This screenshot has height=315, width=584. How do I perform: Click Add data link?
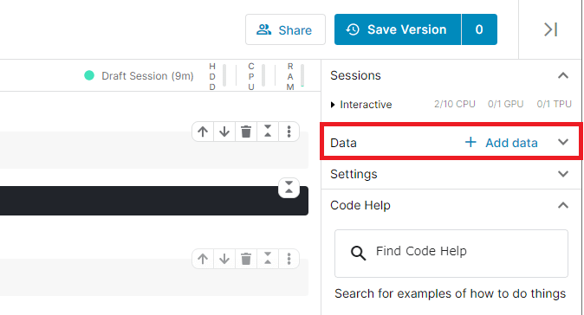click(502, 143)
